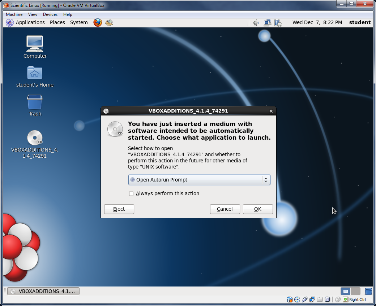Click the keyboard capture green arrow icon
This screenshot has width=376, height=306.
(345, 299)
